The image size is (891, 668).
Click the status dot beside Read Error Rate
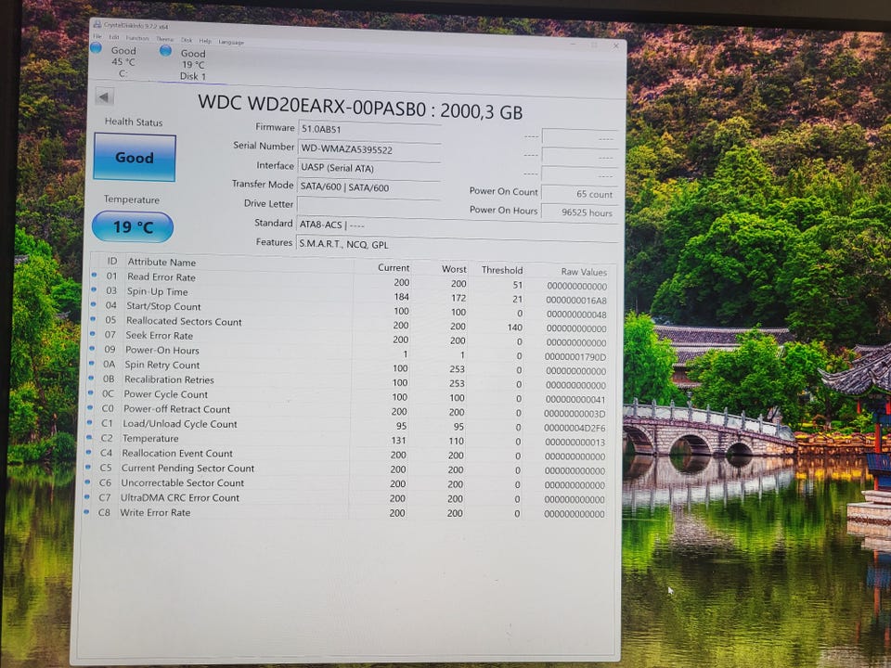point(95,276)
